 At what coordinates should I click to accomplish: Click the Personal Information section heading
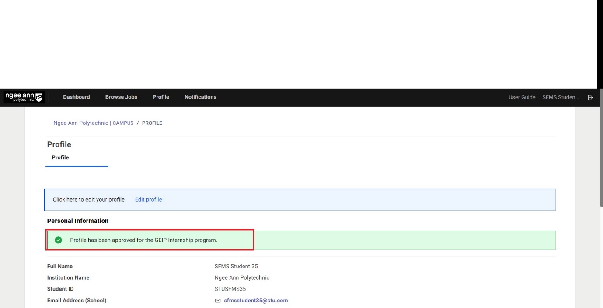[78, 221]
